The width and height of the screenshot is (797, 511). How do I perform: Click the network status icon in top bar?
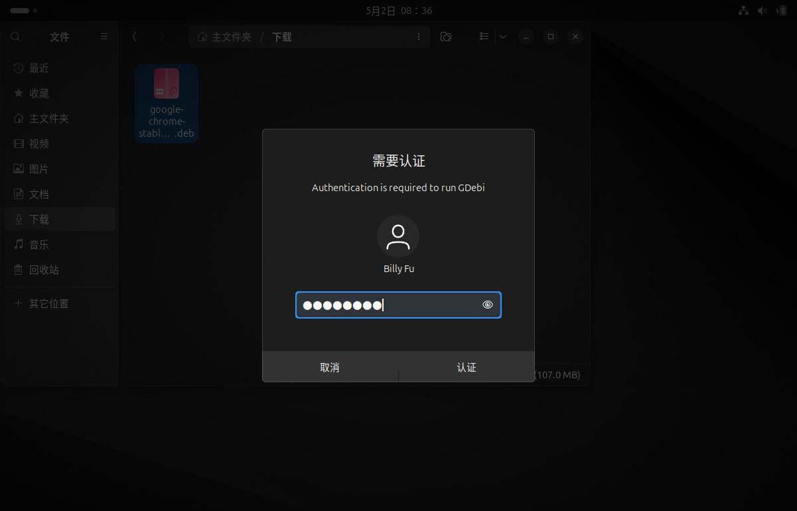[x=743, y=10]
